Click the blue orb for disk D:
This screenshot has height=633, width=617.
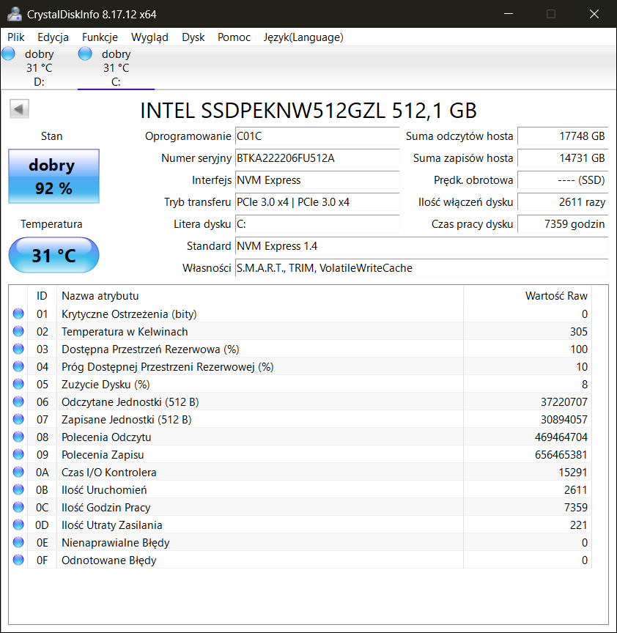click(8, 53)
